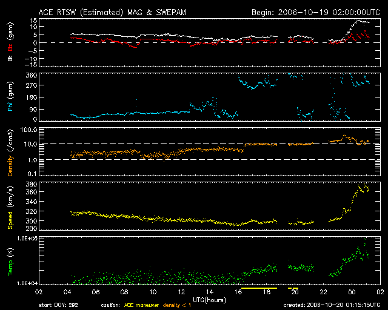Click the "90" tick in the Phi panel
Screen dimensions: 388x310
(33, 109)
